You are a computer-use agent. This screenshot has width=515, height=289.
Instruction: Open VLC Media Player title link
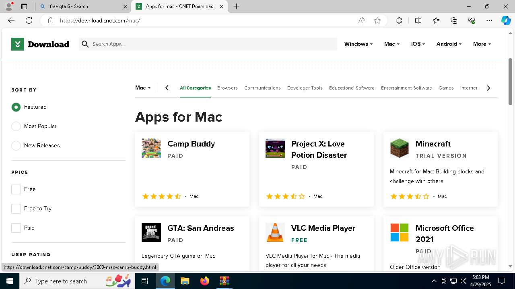[x=323, y=228]
